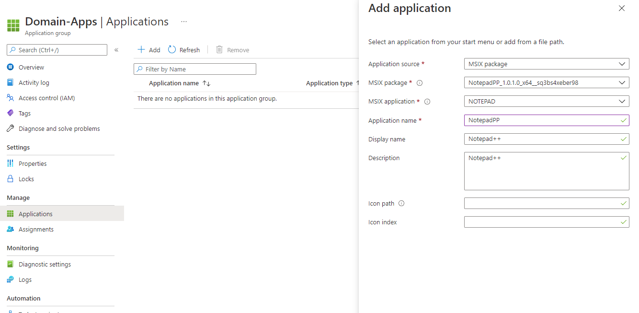This screenshot has width=639, height=313.
Task: Click the info icon next to MSIX package
Action: click(x=420, y=82)
